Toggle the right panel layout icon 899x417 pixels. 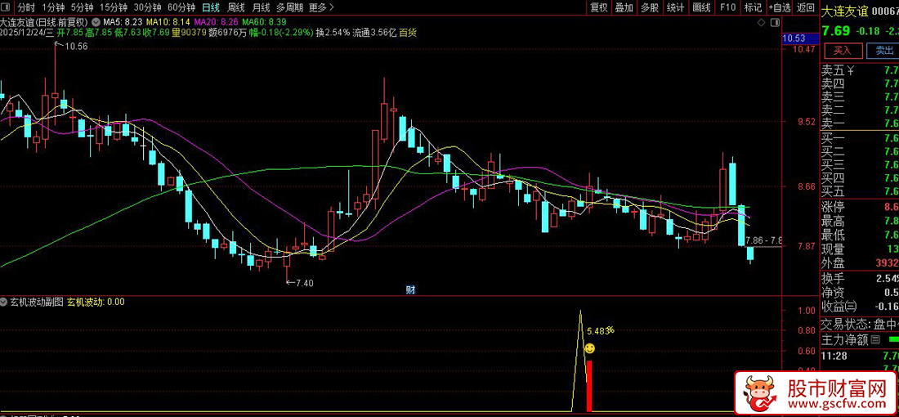click(x=775, y=22)
